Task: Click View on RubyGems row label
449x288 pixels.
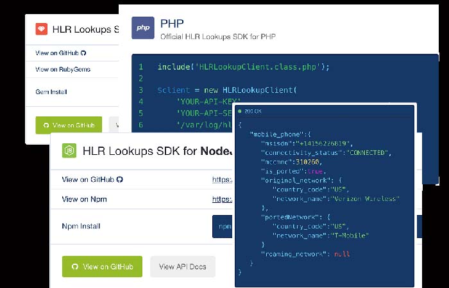Action: (x=63, y=69)
